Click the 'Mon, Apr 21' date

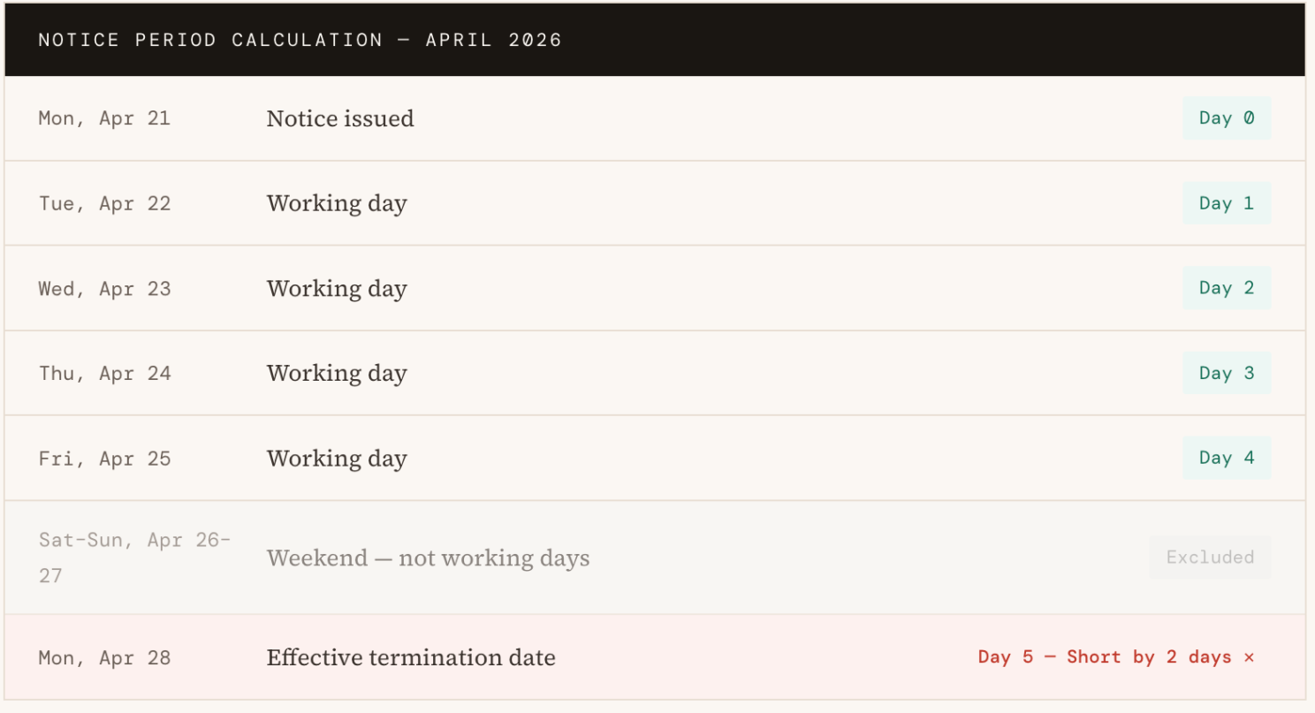click(104, 118)
